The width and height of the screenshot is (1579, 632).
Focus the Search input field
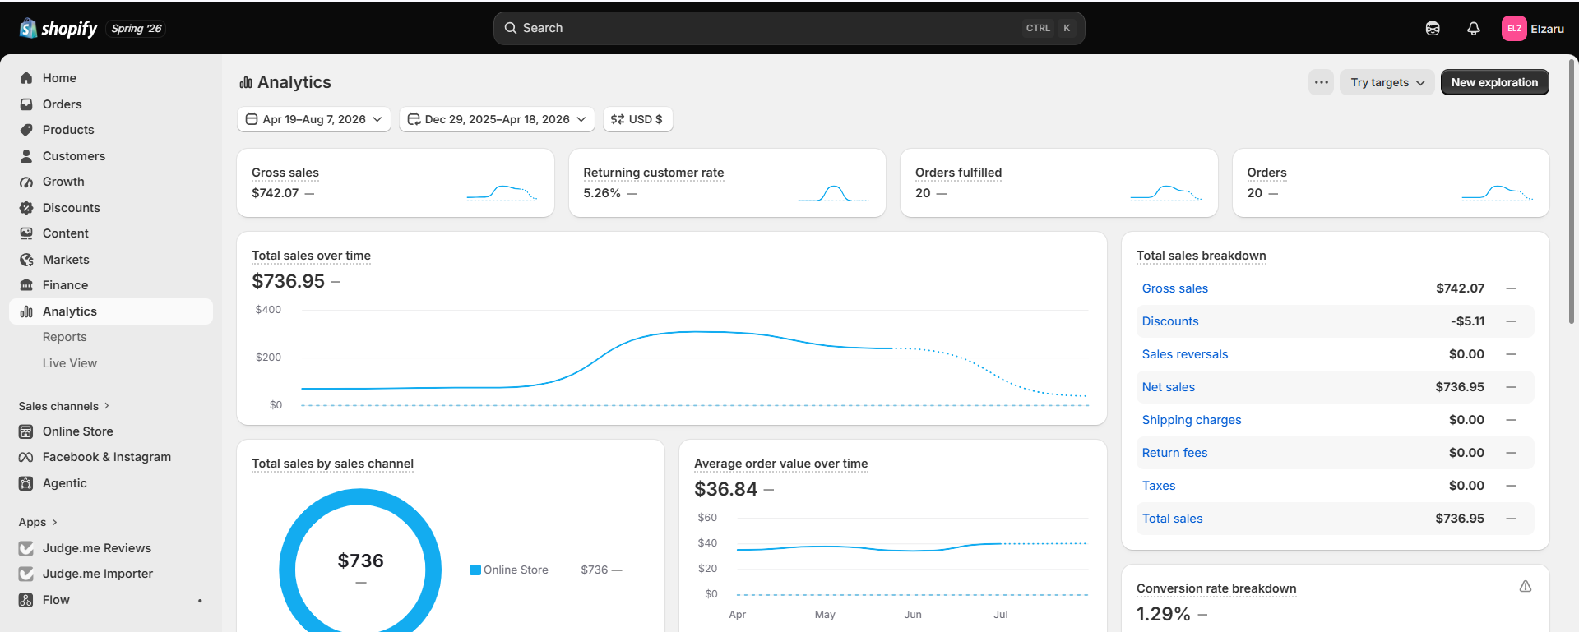tap(789, 28)
